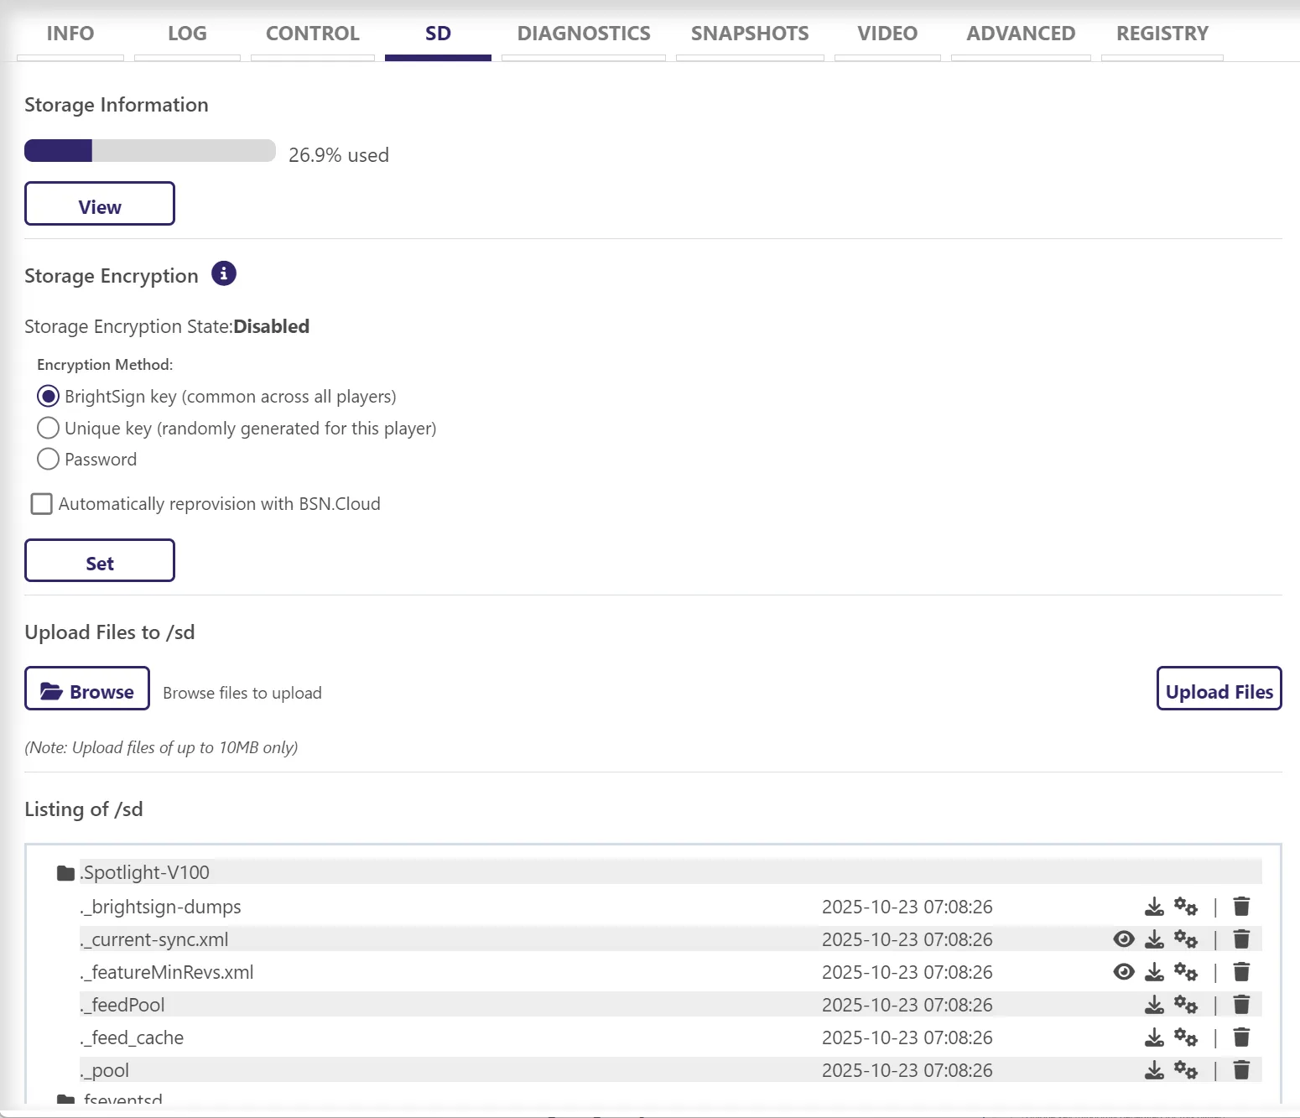Open gear options for ._brightsign-dumps
This screenshot has width=1300, height=1118.
(1185, 907)
